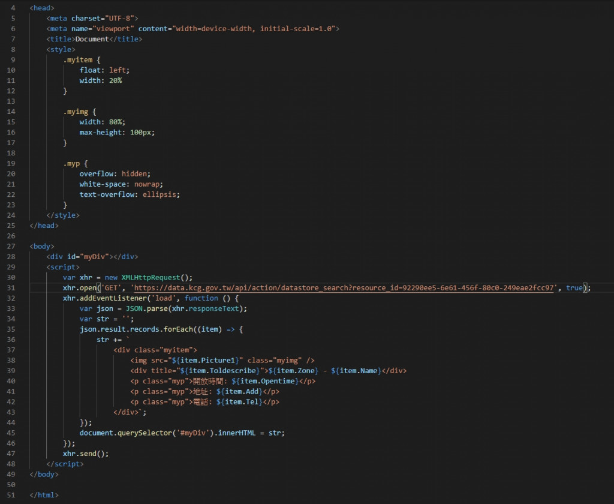Click ${item.Name} on line 39
Viewport: 614px width, 504px height.
pos(356,371)
